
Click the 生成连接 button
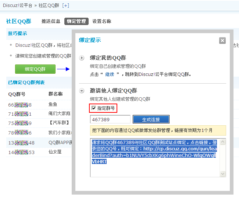151,119
